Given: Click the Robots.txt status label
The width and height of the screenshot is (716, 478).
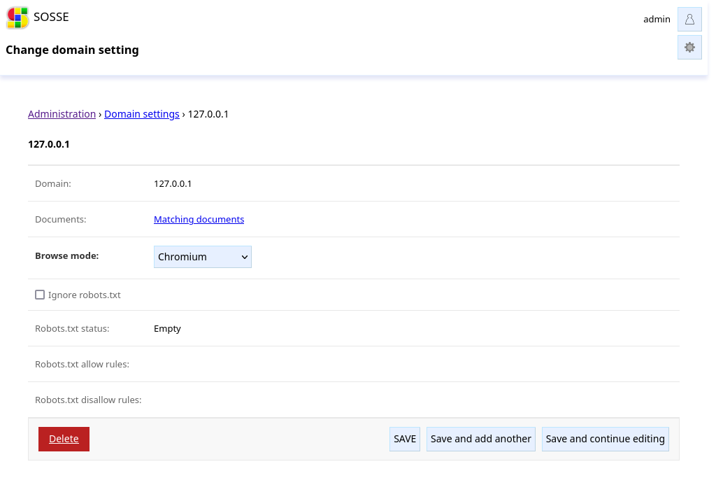Looking at the screenshot, I should coord(72,328).
